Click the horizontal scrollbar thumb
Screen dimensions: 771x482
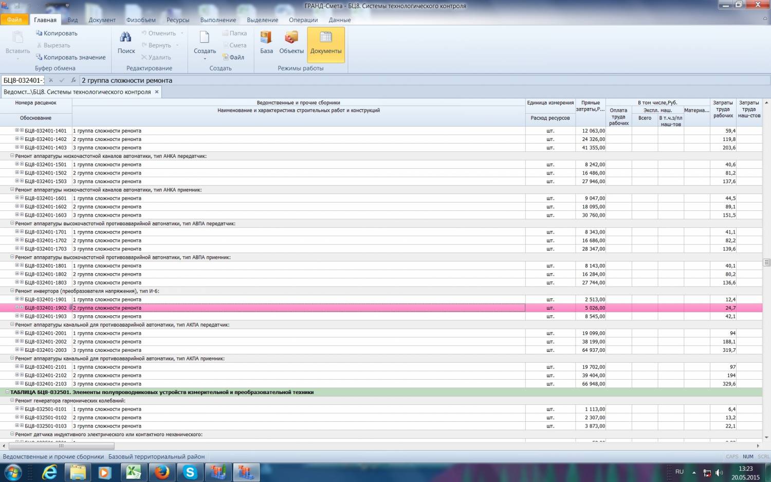pos(62,446)
